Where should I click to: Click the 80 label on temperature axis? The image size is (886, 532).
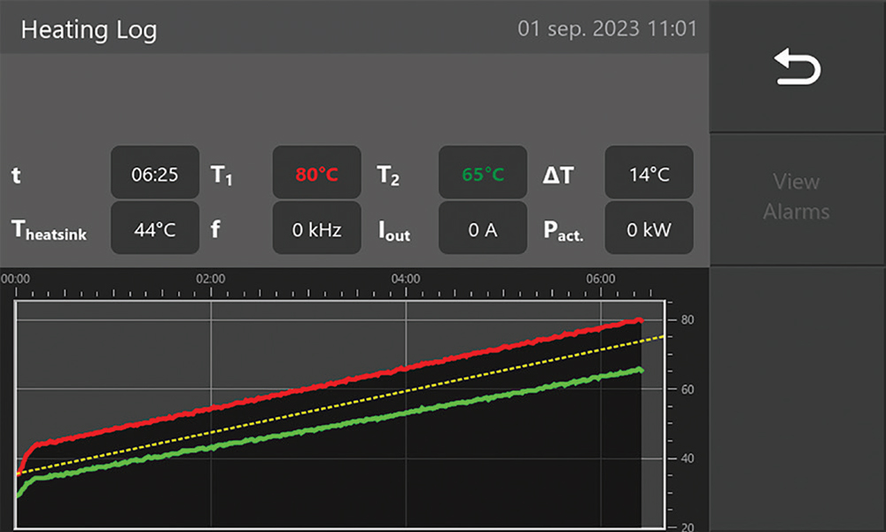(x=686, y=320)
